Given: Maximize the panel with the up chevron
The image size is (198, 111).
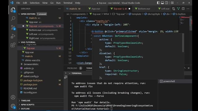Looking at the screenshot, I should (185, 68).
